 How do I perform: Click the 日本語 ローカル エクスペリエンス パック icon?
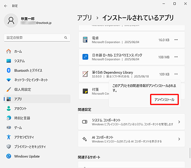pyautogui.click(x=85, y=57)
